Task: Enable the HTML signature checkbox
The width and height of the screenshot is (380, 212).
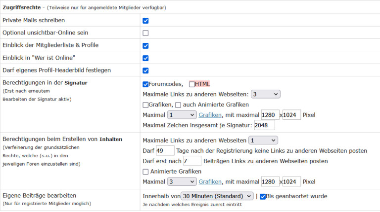Action: [x=192, y=84]
